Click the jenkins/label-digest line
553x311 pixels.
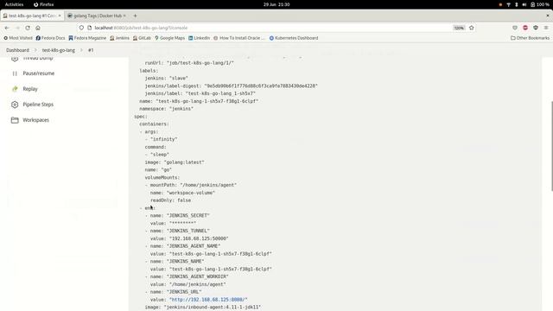tap(232, 86)
